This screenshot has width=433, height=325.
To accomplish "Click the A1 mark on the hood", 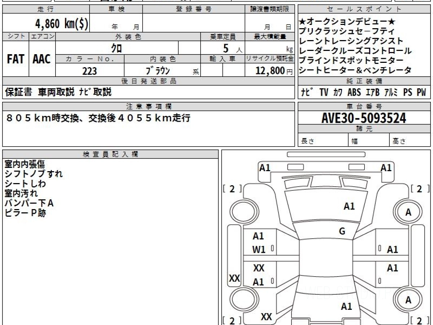I will [x=349, y=207].
